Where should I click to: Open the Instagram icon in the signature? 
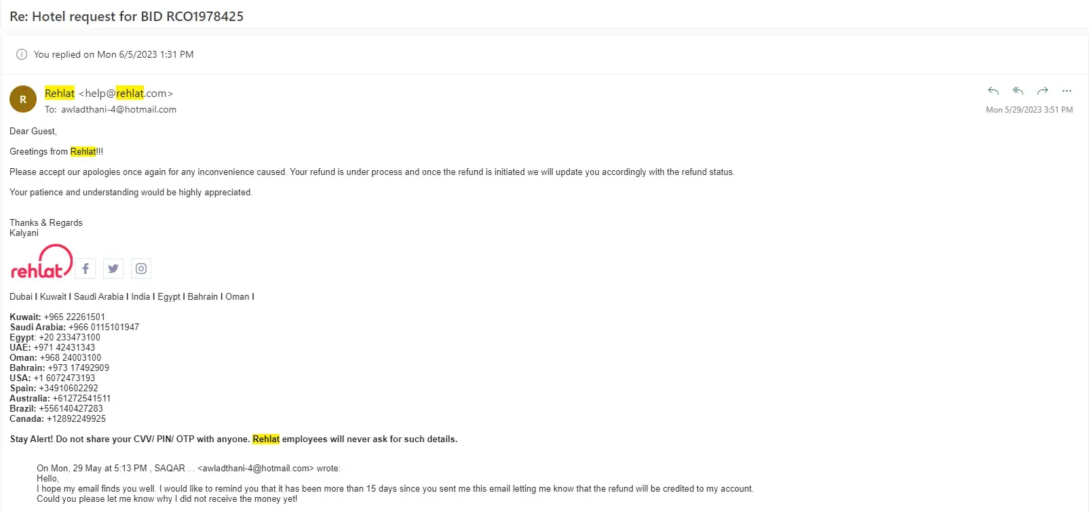point(141,269)
